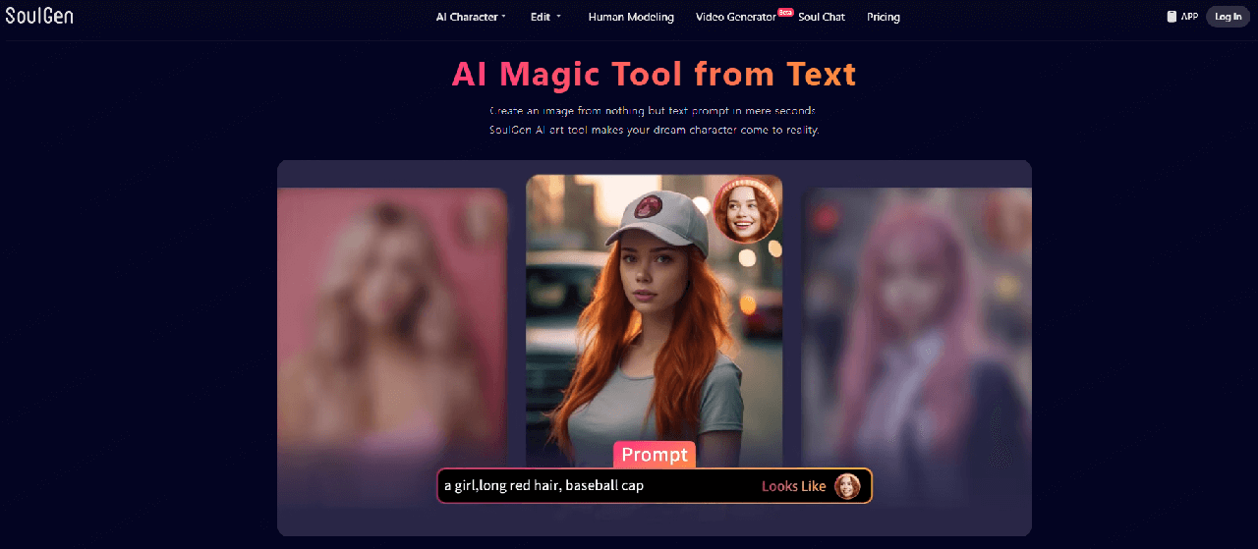Open Video Generator page
Image resolution: width=1258 pixels, height=549 pixels.
tap(736, 17)
